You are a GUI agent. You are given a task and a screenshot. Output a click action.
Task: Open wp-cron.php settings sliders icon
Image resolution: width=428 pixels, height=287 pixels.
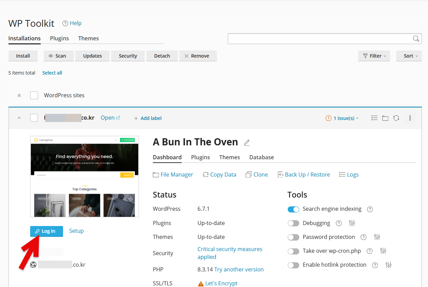coord(383,251)
